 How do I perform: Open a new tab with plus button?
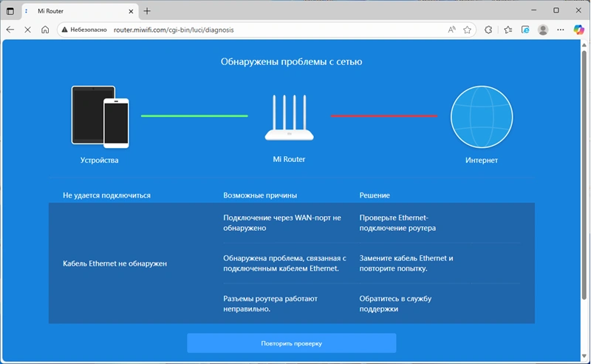click(x=147, y=11)
